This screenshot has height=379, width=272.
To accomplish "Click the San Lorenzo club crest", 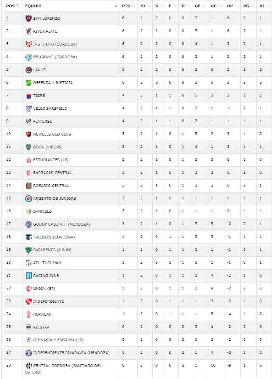I will [28, 18].
